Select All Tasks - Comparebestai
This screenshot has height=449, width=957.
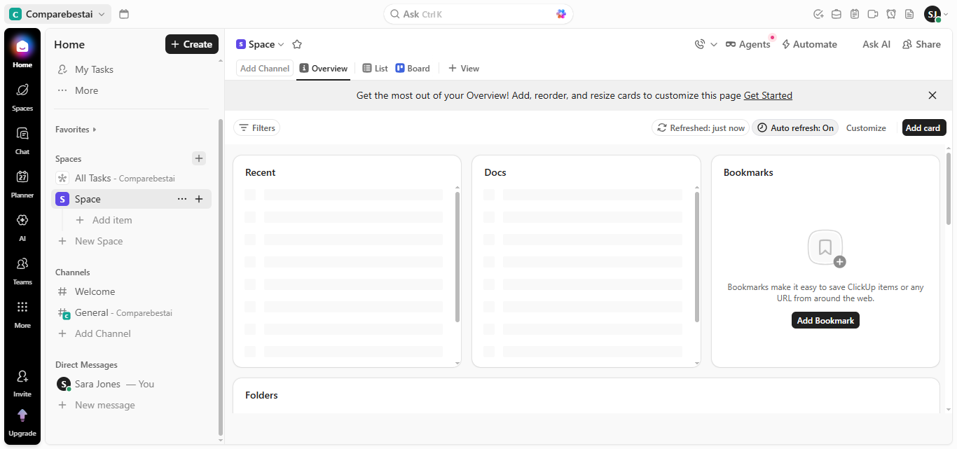pos(132,178)
